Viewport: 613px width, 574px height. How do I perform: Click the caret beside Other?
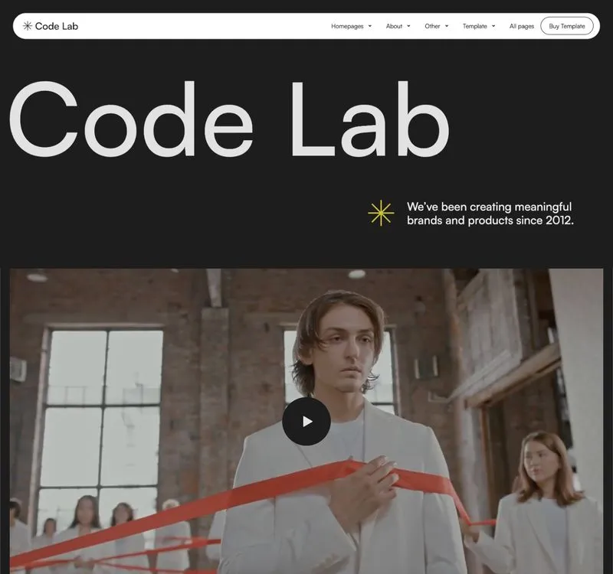[x=447, y=26]
